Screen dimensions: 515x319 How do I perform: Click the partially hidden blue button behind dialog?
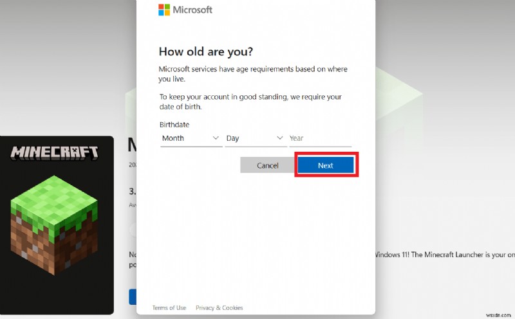coord(131,296)
